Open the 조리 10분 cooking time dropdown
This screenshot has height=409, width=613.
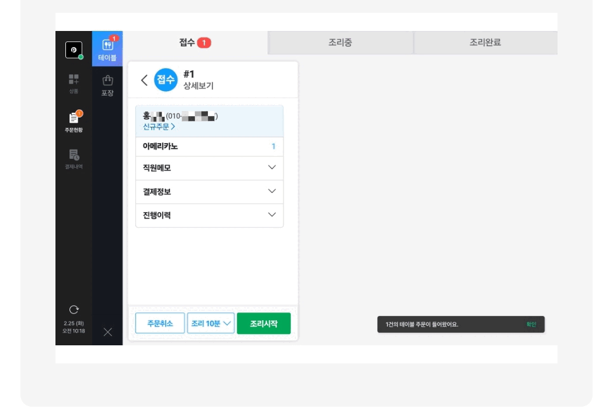click(211, 324)
